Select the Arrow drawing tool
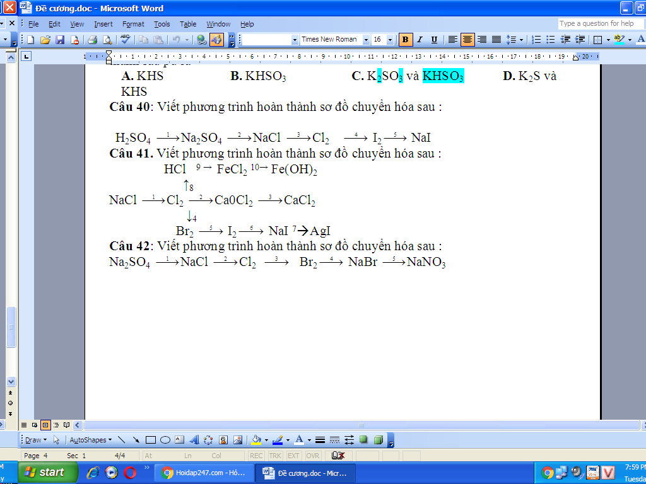This screenshot has height=484, width=646. (x=136, y=440)
